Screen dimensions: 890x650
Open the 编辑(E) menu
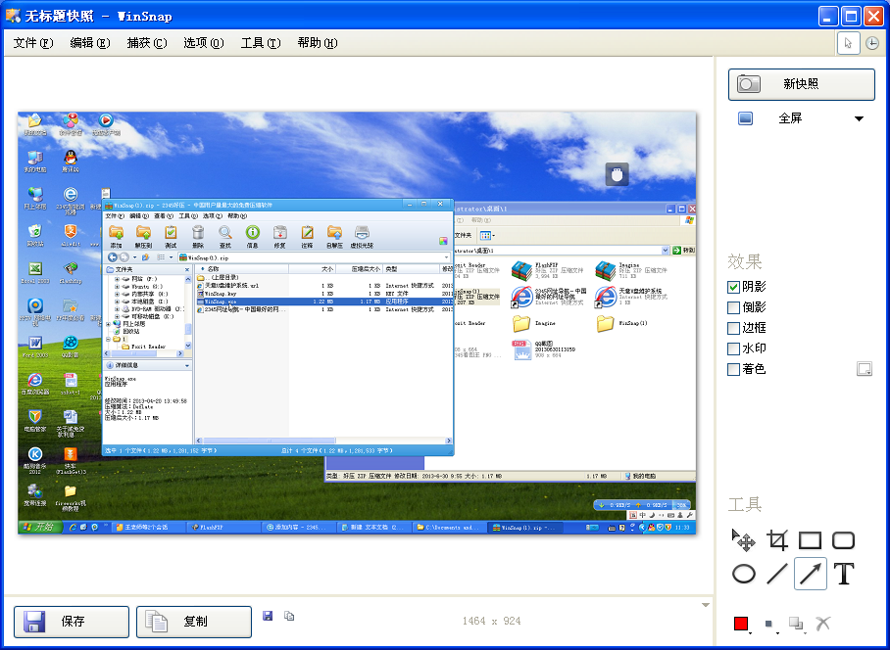(89, 43)
